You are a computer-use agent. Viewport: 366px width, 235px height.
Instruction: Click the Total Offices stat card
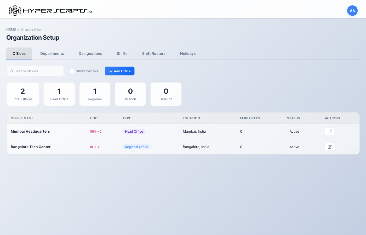coord(22,94)
